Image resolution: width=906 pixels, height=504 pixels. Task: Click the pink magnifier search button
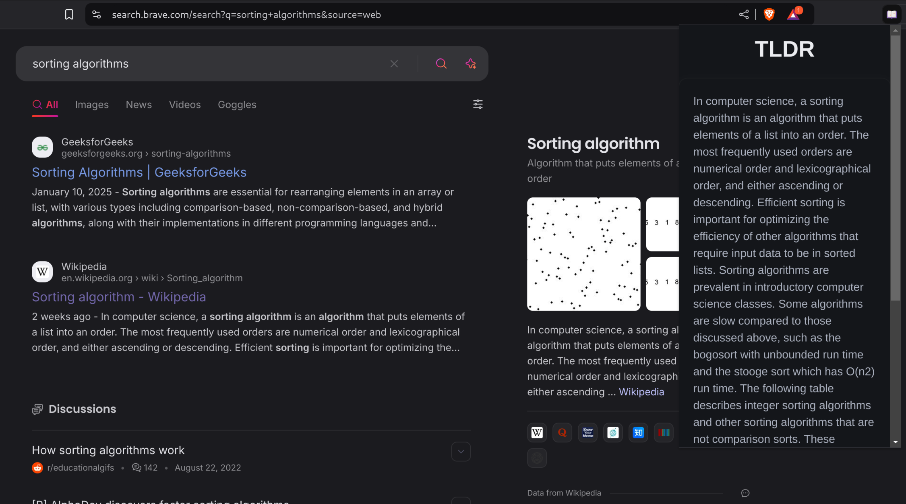click(441, 64)
